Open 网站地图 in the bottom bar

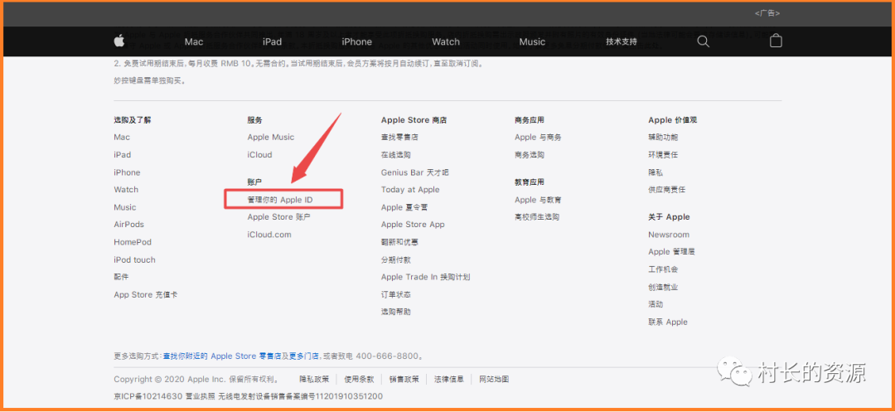click(494, 379)
